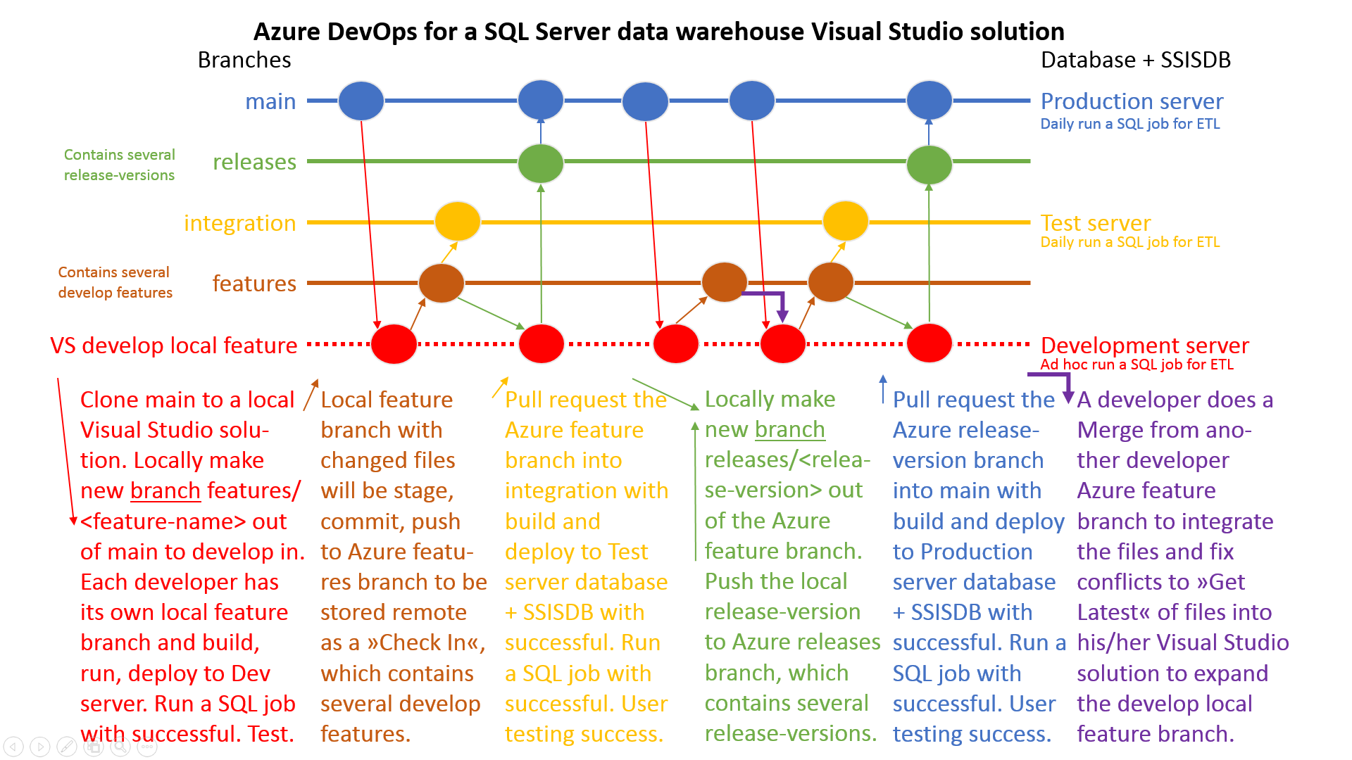Click the green 'Locally make new' paragraph
1352x760 pixels.
click(x=791, y=566)
